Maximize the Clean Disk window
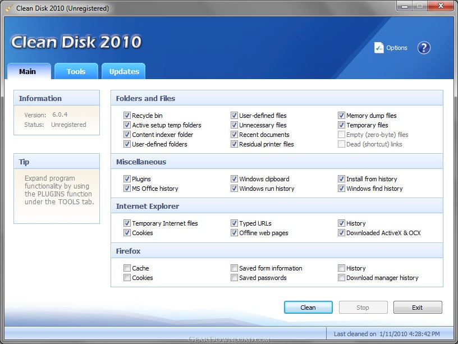This screenshot has height=344, width=458. [419, 6]
